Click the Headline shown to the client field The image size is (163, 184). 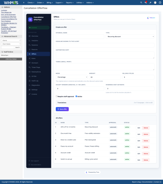tap(105, 45)
